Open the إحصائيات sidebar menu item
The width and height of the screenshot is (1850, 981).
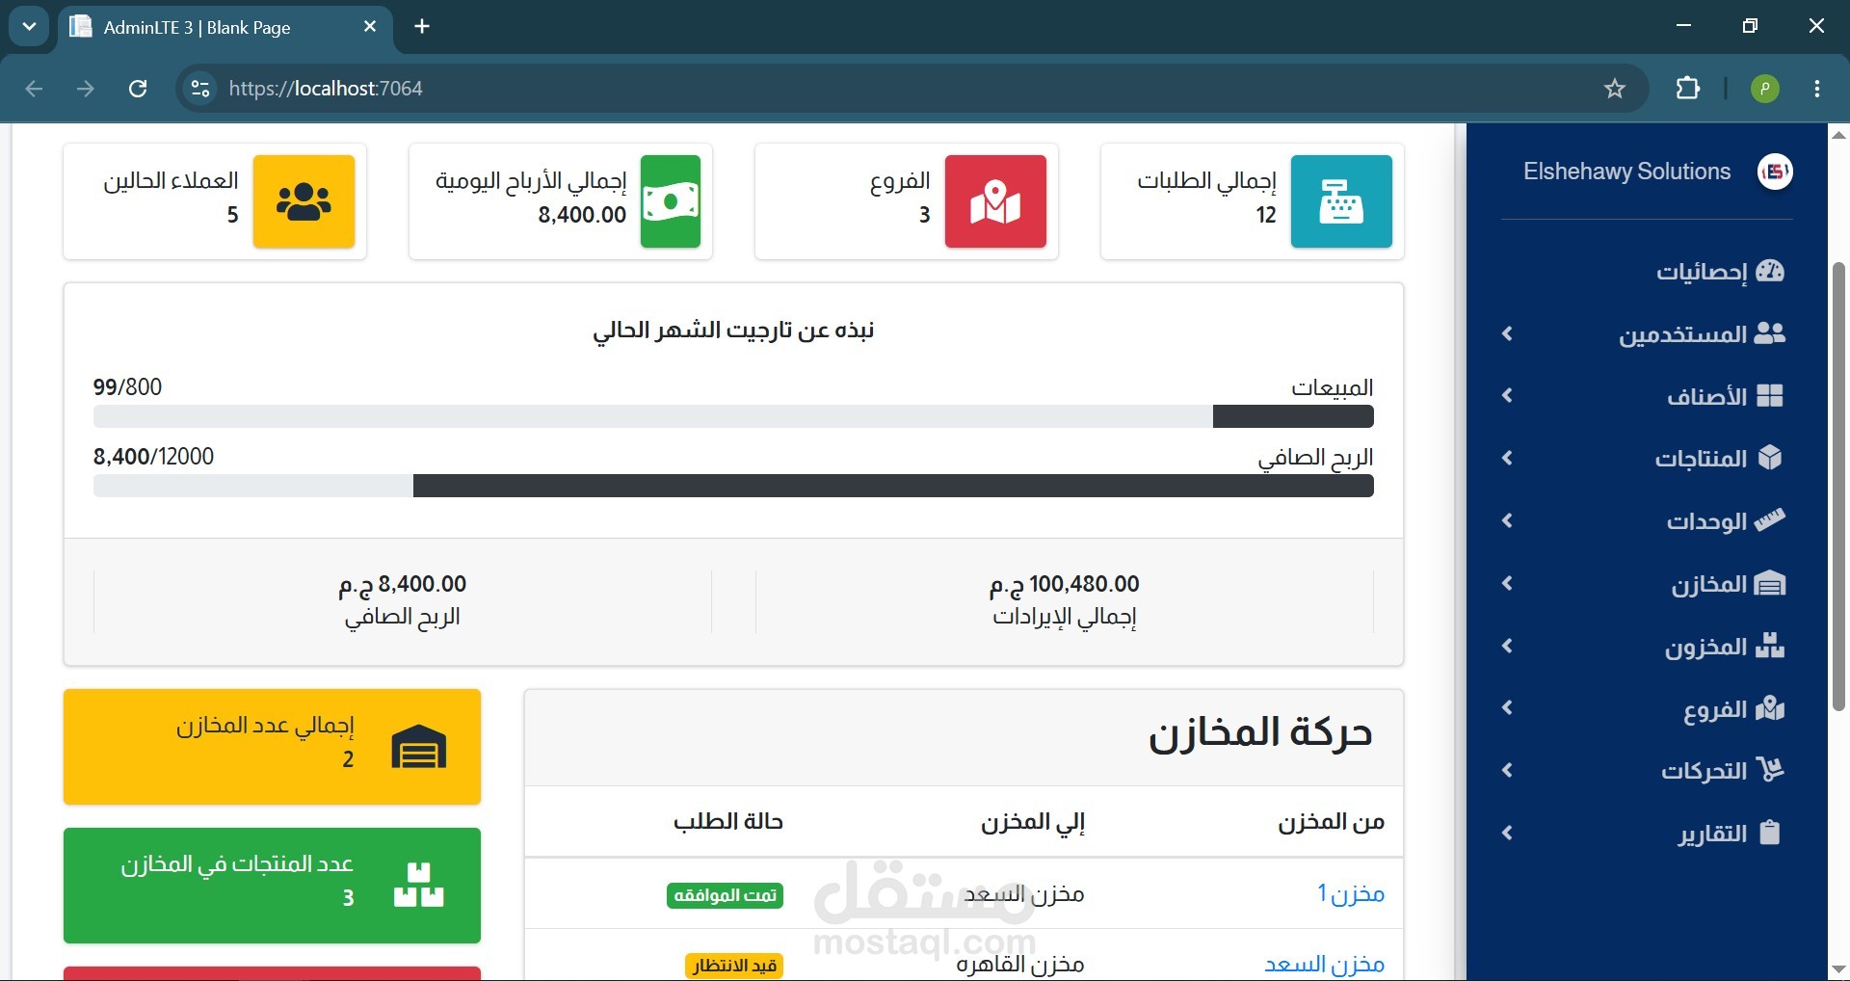[x=1647, y=272]
